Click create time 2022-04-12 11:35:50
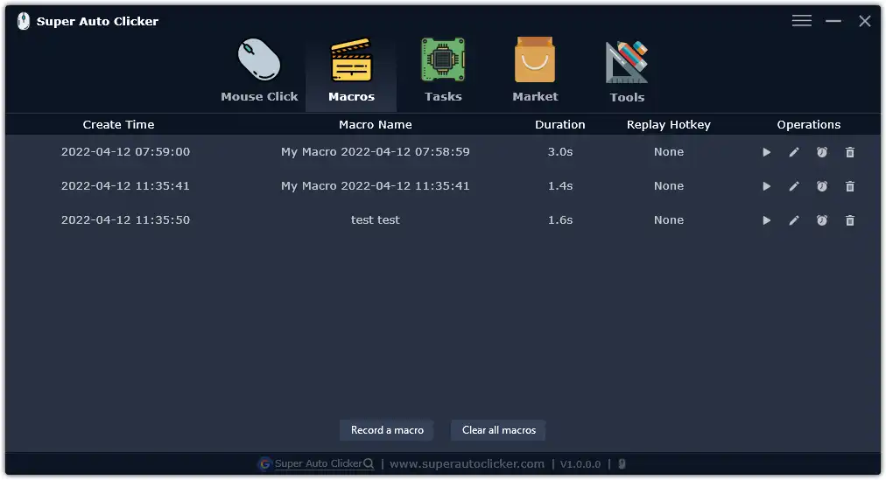 pyautogui.click(x=125, y=220)
